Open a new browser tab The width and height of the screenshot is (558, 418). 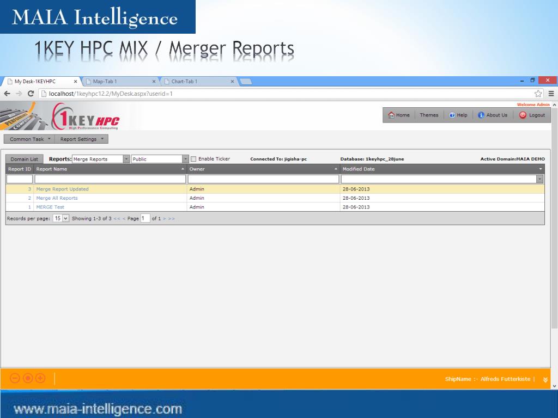click(x=246, y=82)
